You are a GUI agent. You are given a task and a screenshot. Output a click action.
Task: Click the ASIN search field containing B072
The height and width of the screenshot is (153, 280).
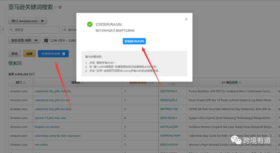pyautogui.click(x=69, y=30)
